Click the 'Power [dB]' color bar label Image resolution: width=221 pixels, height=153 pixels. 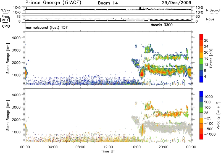(211, 58)
